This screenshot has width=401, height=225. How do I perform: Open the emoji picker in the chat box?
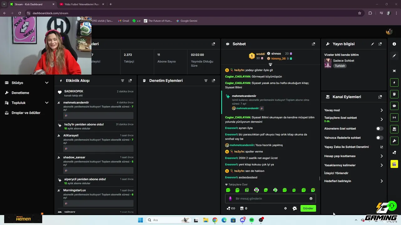tap(311, 198)
